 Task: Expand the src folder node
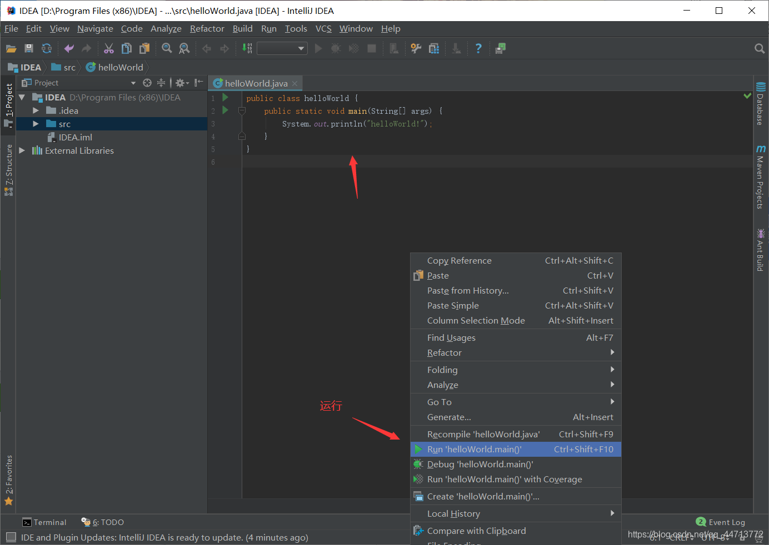click(36, 124)
